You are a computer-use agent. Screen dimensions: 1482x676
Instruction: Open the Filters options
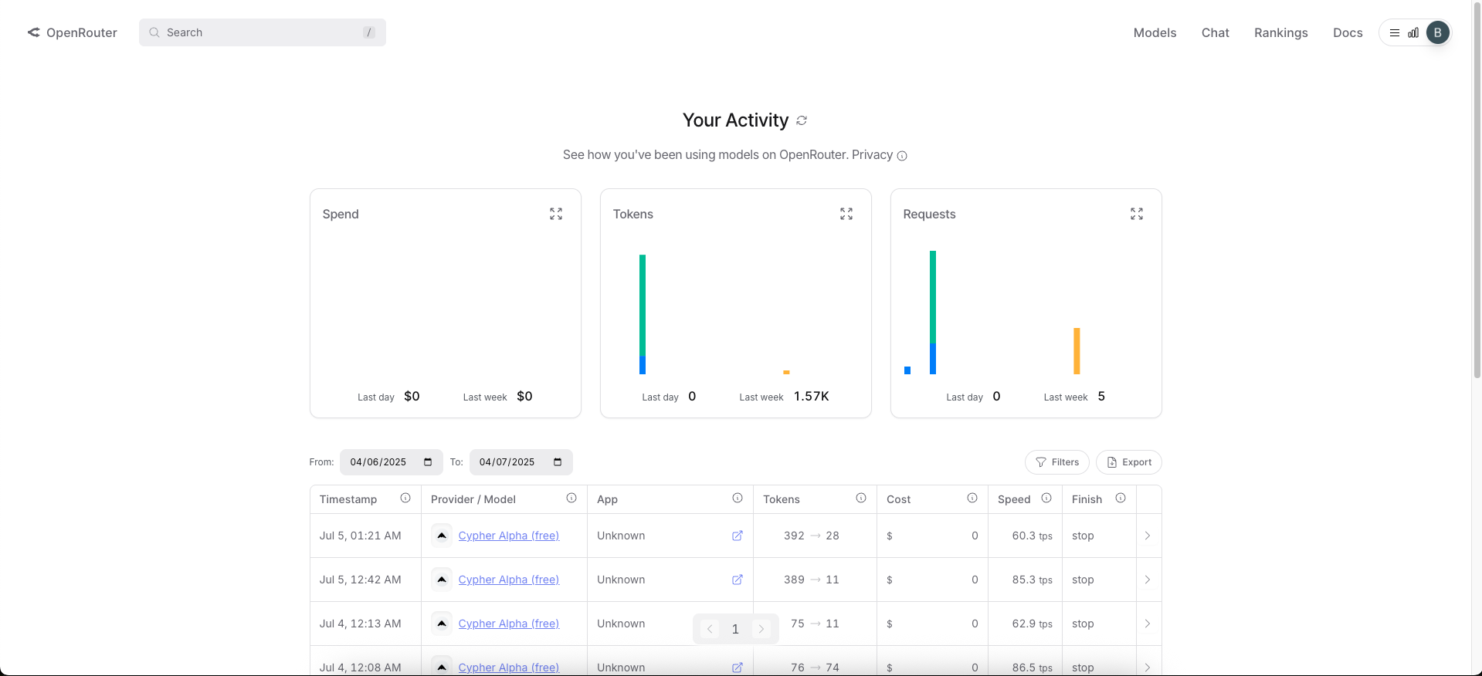pyautogui.click(x=1056, y=462)
